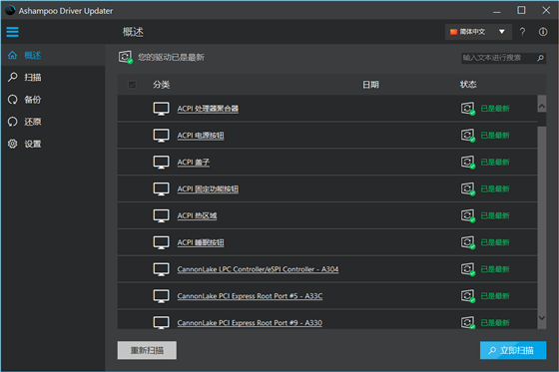
Task: Open the ACPI 固定功能按钮 driver link
Action: [x=208, y=188]
